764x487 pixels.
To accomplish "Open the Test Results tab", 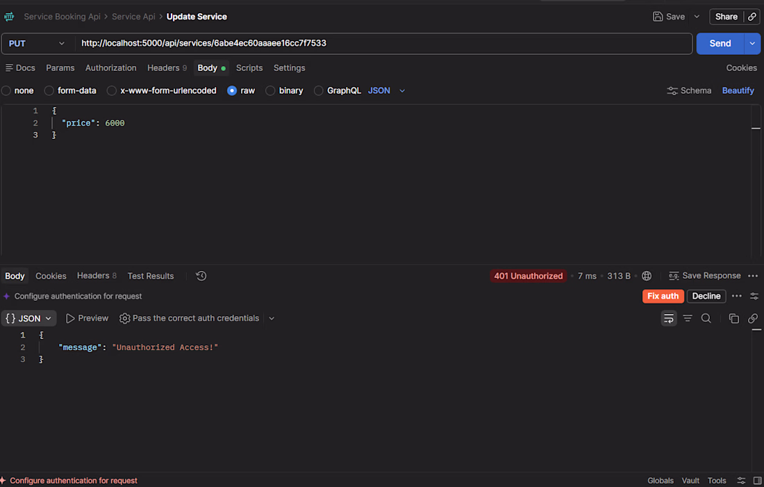I will coord(151,276).
